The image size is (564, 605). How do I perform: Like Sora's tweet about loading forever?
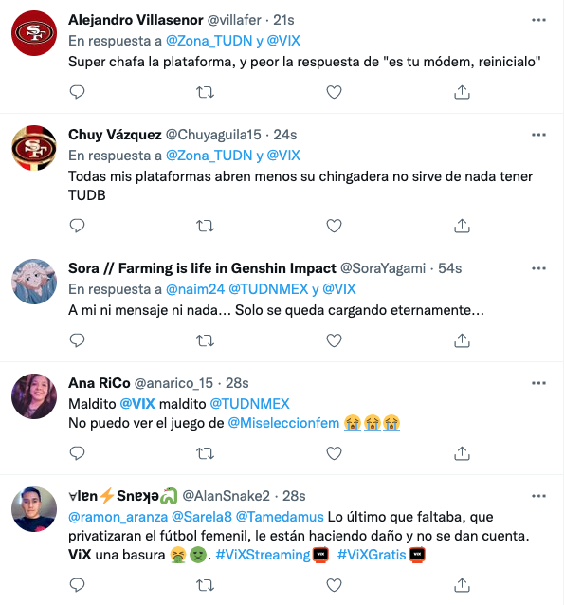pos(334,340)
